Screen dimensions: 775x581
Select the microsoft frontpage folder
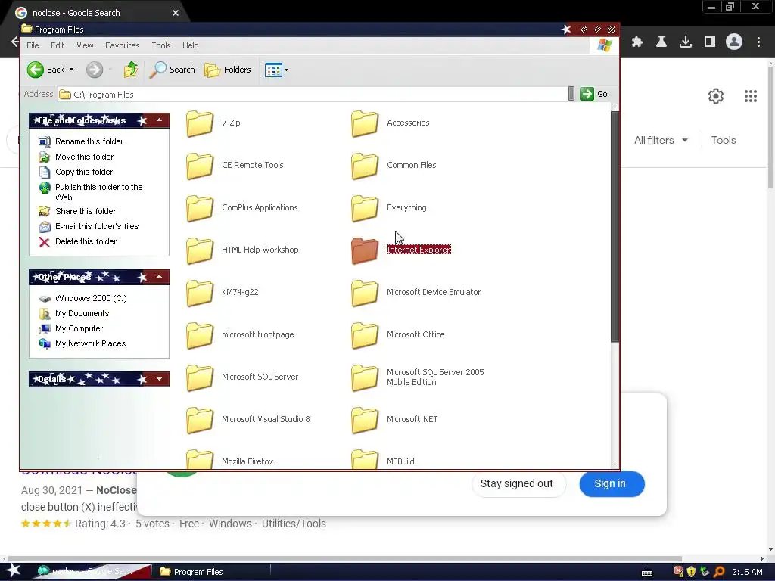click(200, 335)
